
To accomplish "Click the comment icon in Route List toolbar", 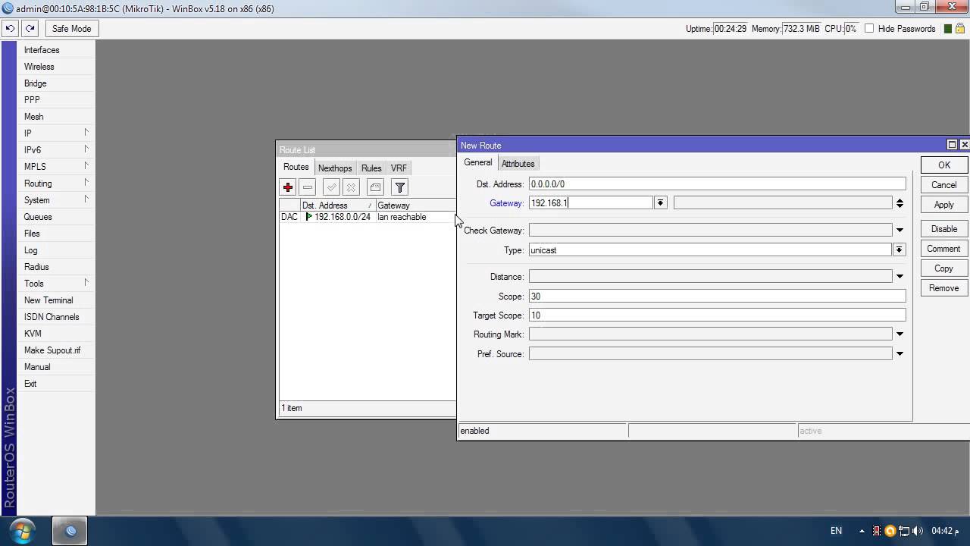I will (375, 187).
